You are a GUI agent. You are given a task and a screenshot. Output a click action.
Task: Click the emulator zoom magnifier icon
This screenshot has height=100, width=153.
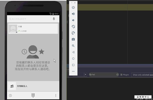click(73, 46)
